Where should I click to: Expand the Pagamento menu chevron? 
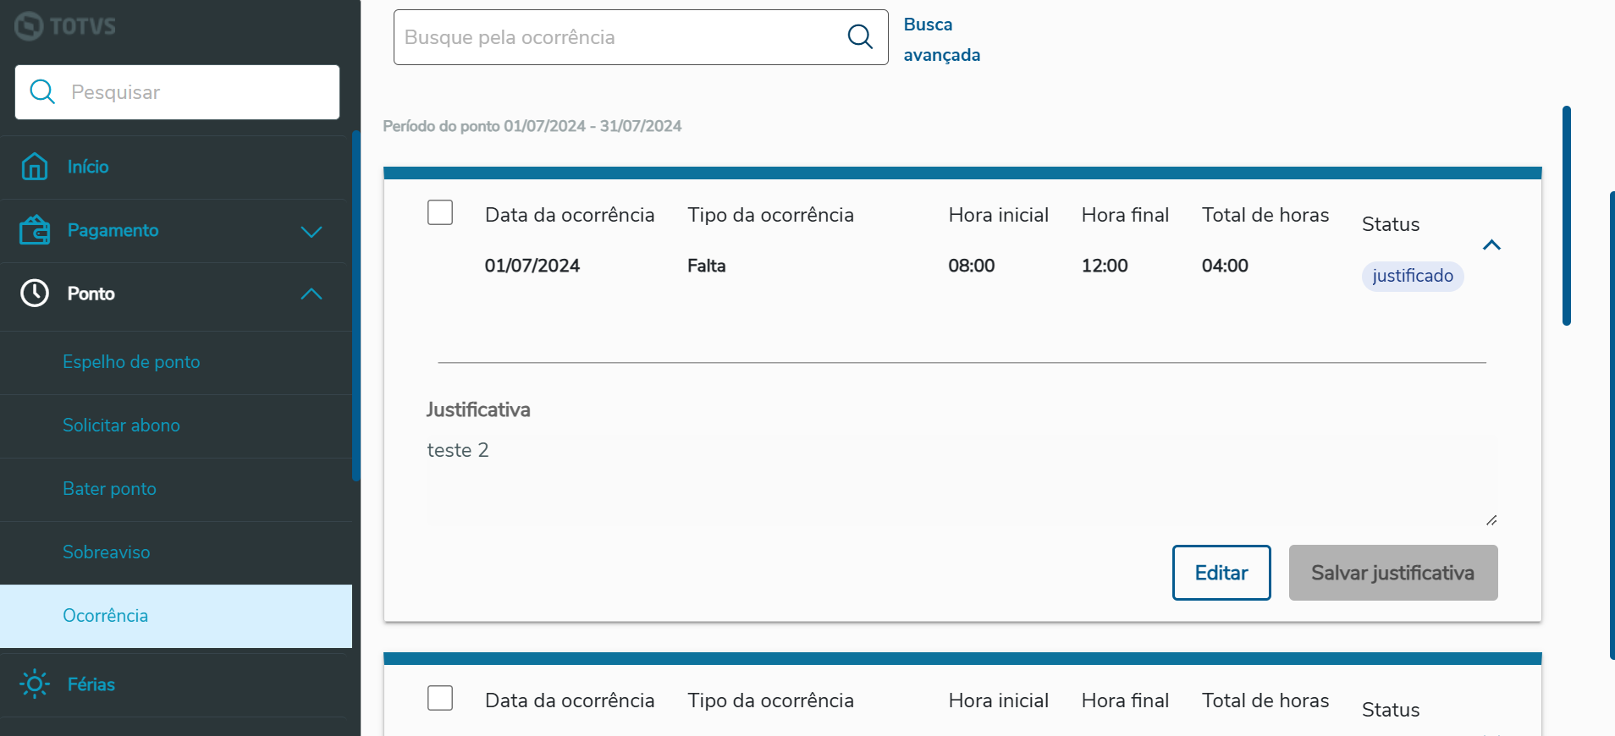[x=311, y=231]
